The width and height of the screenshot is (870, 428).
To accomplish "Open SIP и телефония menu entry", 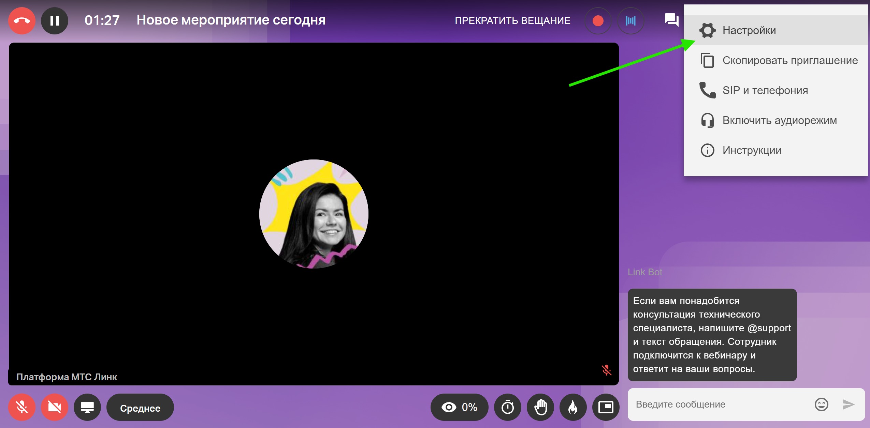I will point(765,90).
